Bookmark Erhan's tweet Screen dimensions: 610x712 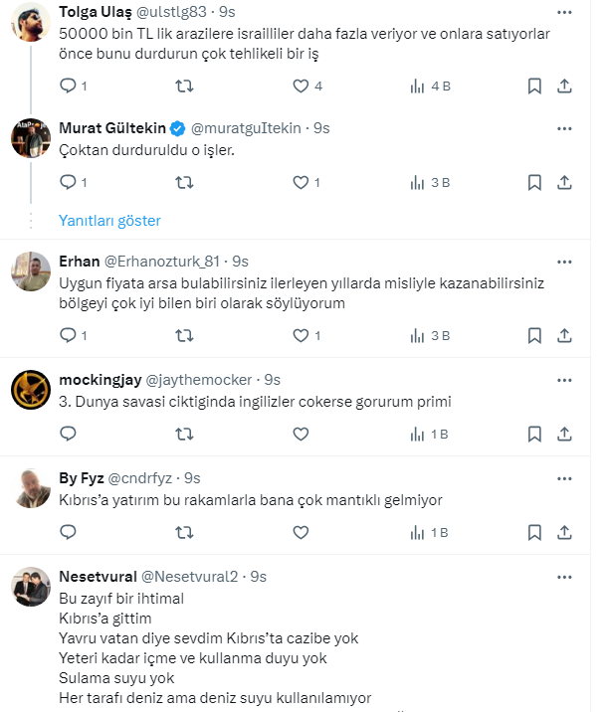(x=534, y=336)
